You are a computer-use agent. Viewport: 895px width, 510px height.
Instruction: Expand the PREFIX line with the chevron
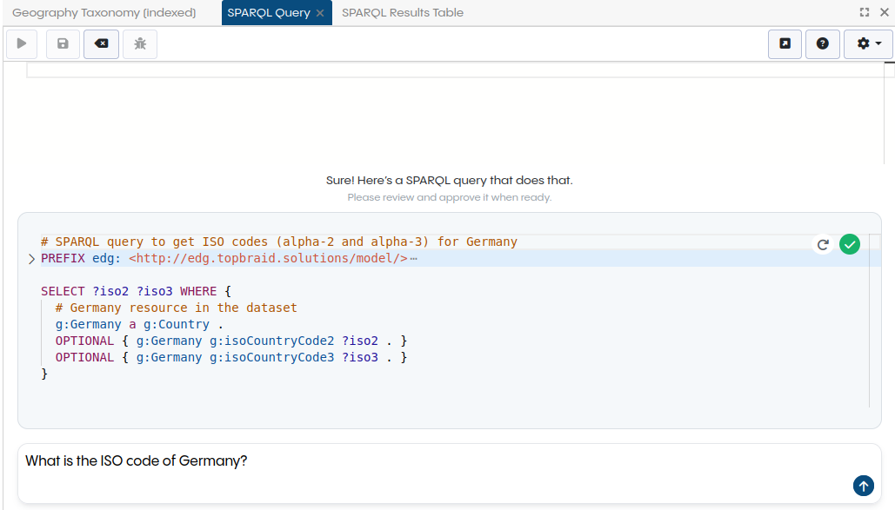coord(31,258)
